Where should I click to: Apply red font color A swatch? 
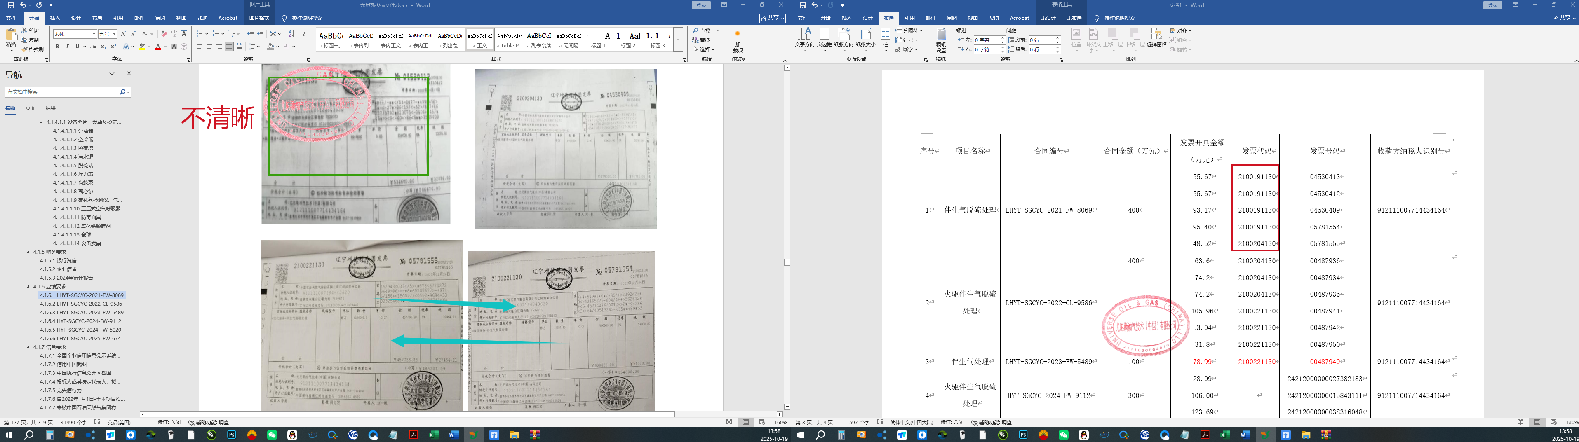tap(157, 47)
